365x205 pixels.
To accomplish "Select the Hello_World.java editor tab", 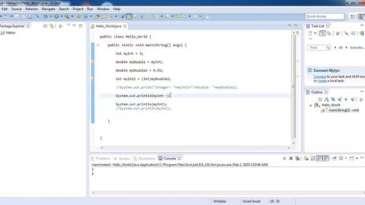I will point(108,26).
